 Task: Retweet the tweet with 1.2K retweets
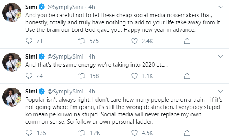81,133
